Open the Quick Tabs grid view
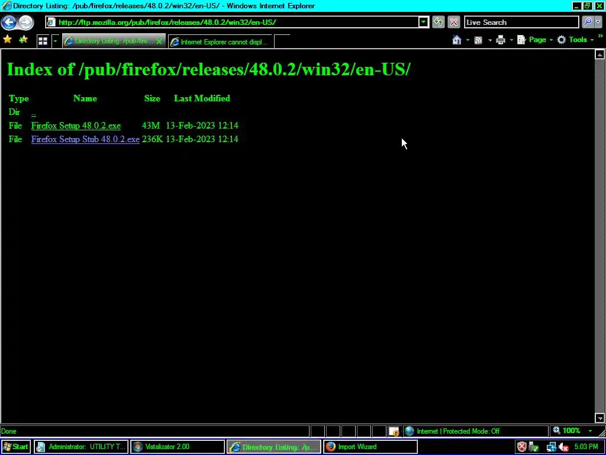The width and height of the screenshot is (606, 455). pyautogui.click(x=43, y=41)
